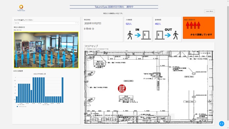Click the 523人 entry count link
Image resolution: width=229 pixels, height=129 pixels.
click(x=129, y=24)
